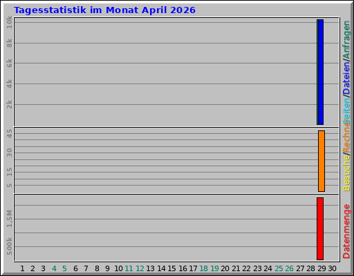Click the day label 23 on x-axis

coord(257,268)
